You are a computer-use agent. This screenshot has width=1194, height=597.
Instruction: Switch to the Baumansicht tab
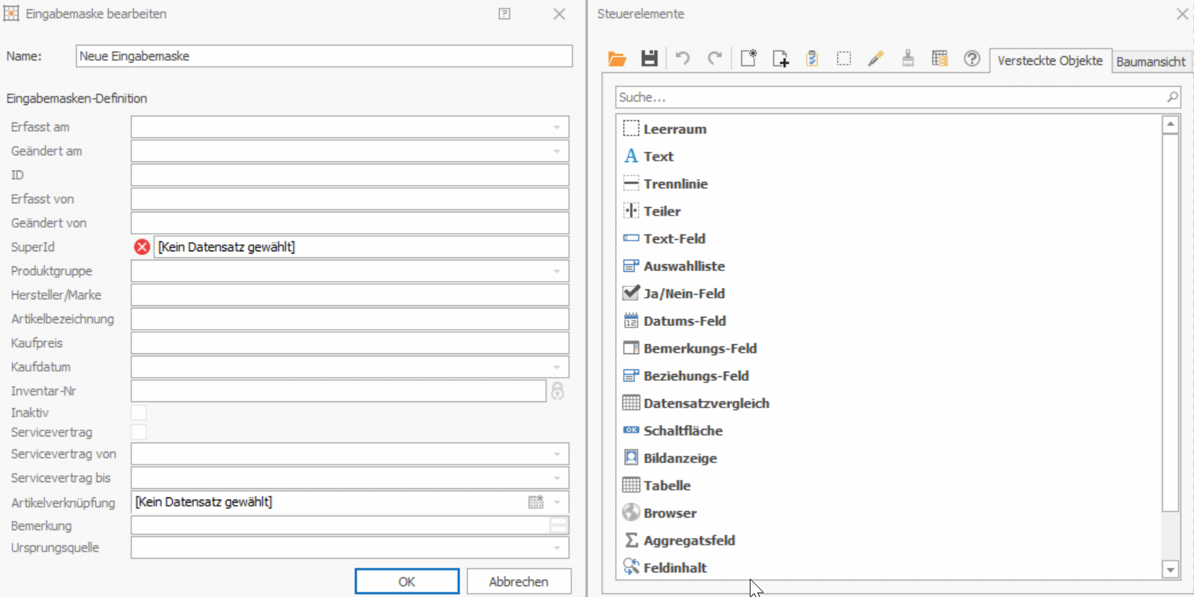pos(1151,62)
